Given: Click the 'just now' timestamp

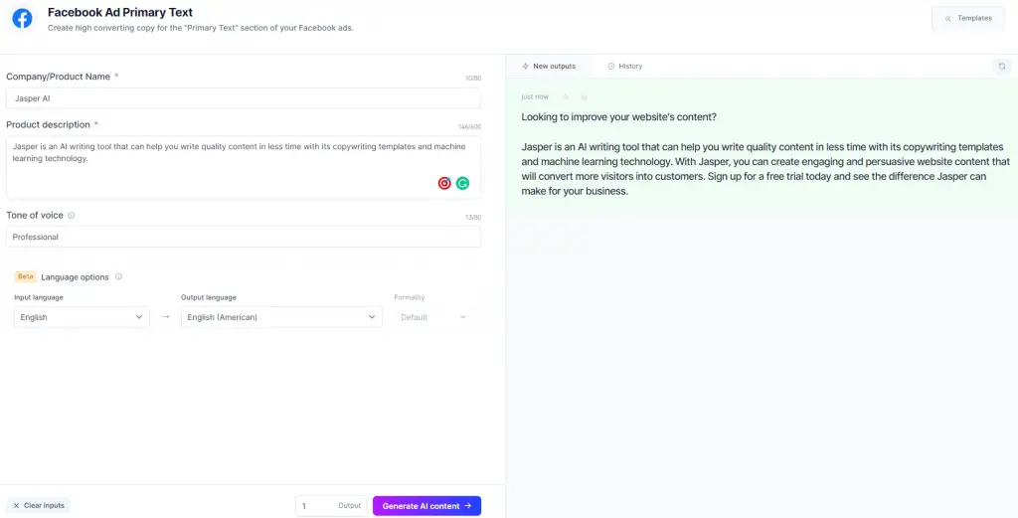Looking at the screenshot, I should pos(534,96).
